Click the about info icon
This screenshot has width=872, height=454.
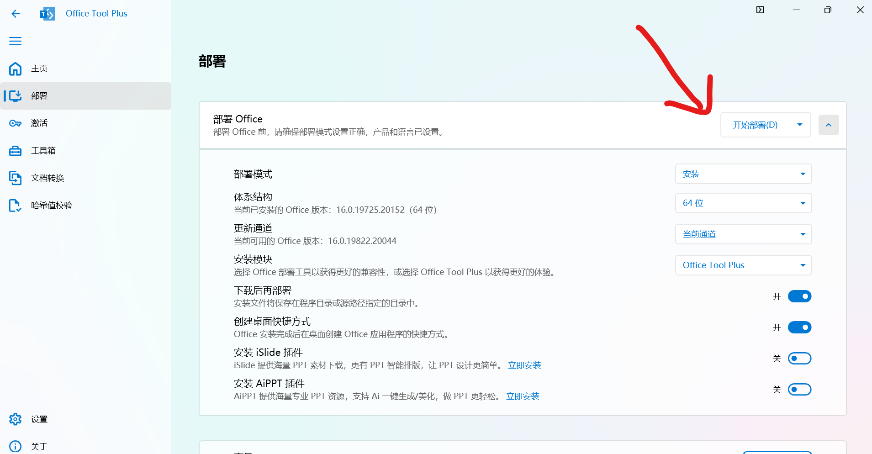pos(16,446)
